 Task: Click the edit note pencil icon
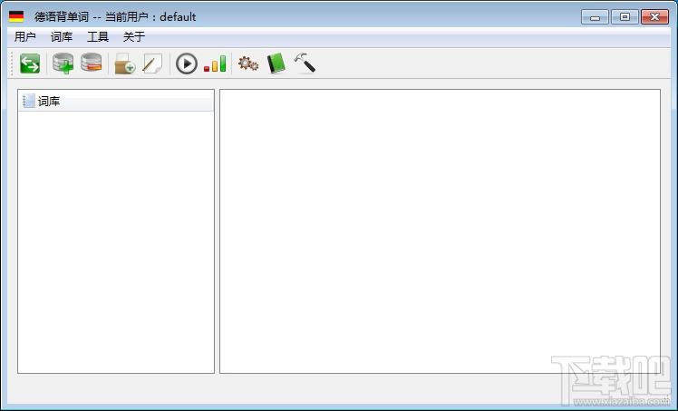[x=152, y=64]
